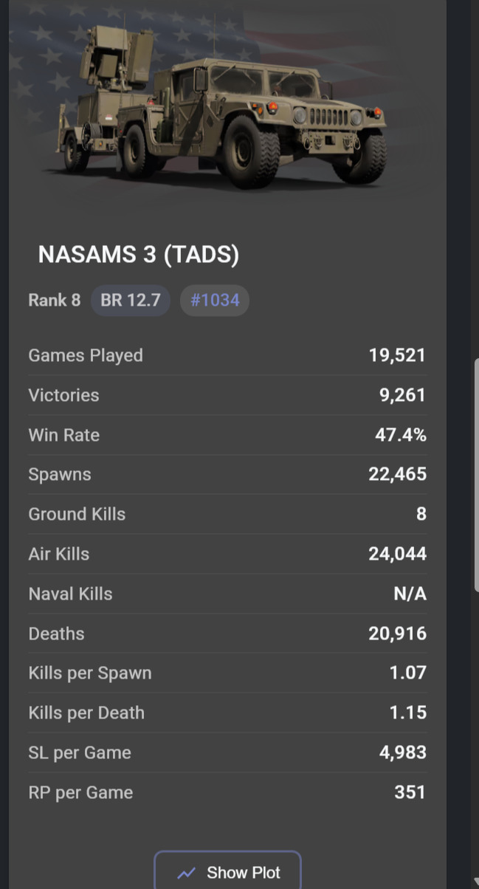The width and height of the screenshot is (479, 889).
Task: Click the Ground Kills label
Action: (77, 514)
